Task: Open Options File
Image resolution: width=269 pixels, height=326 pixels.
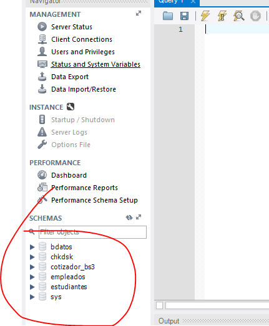Action: coord(71,145)
